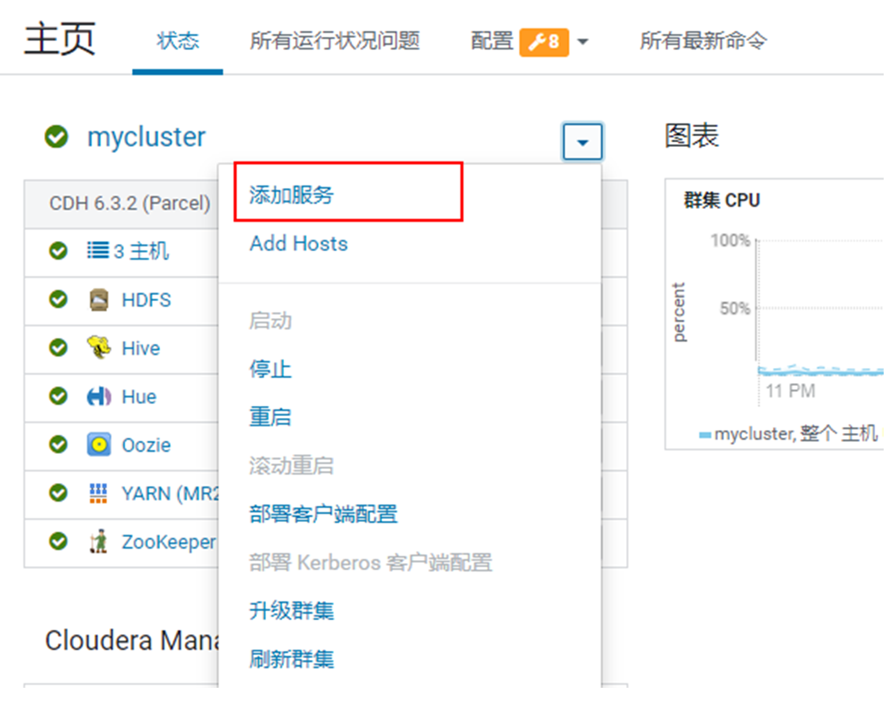The image size is (886, 704).
Task: Click the disabled 滚动重启 menu entry
Action: click(x=291, y=466)
